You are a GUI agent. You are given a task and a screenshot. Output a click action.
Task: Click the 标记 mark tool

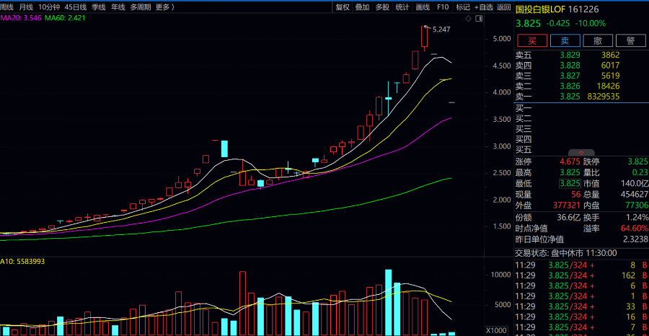tap(462, 7)
